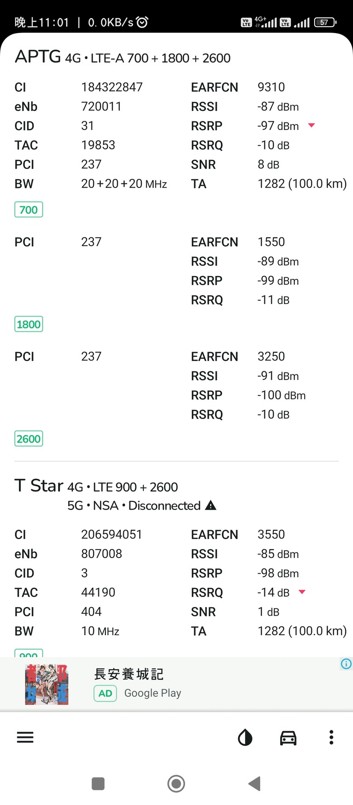Tap Android recent apps square button
Screen dimensions: 353x805
point(98,783)
